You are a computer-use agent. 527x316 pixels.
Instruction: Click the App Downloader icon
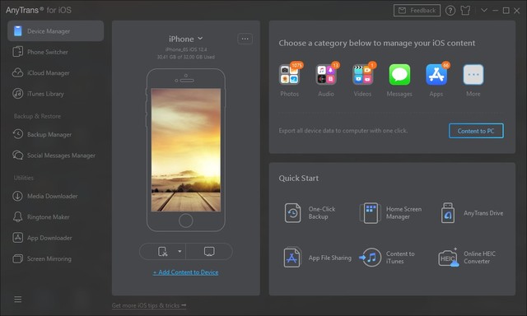17,238
